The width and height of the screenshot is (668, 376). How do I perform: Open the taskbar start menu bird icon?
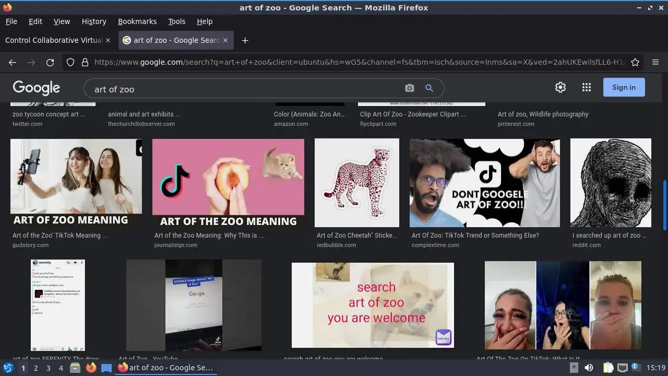tap(8, 368)
